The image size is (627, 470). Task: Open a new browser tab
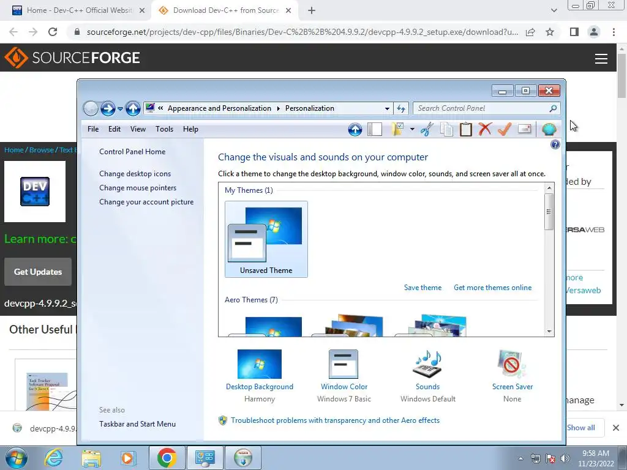[312, 10]
